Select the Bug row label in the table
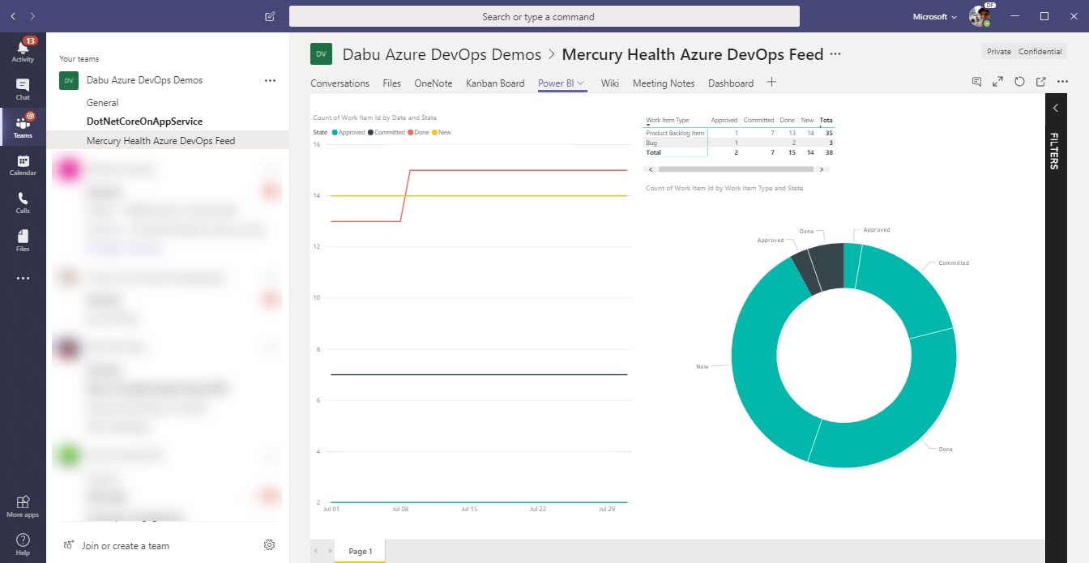The height and width of the screenshot is (563, 1089). pos(651,143)
